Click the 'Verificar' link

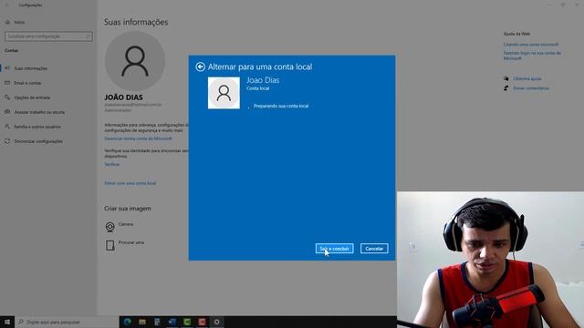coord(112,164)
